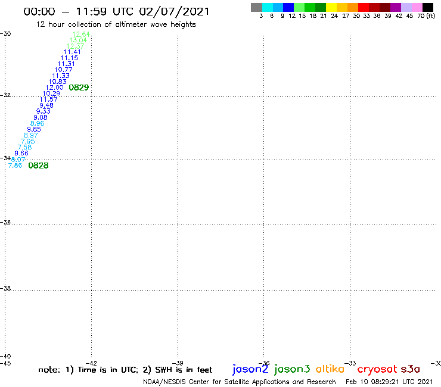Click the wave height value 11.15

pyautogui.click(x=69, y=58)
